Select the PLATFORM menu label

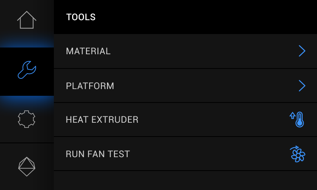(90, 86)
